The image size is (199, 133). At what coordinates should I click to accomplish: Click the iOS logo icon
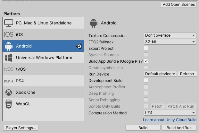click(9, 34)
